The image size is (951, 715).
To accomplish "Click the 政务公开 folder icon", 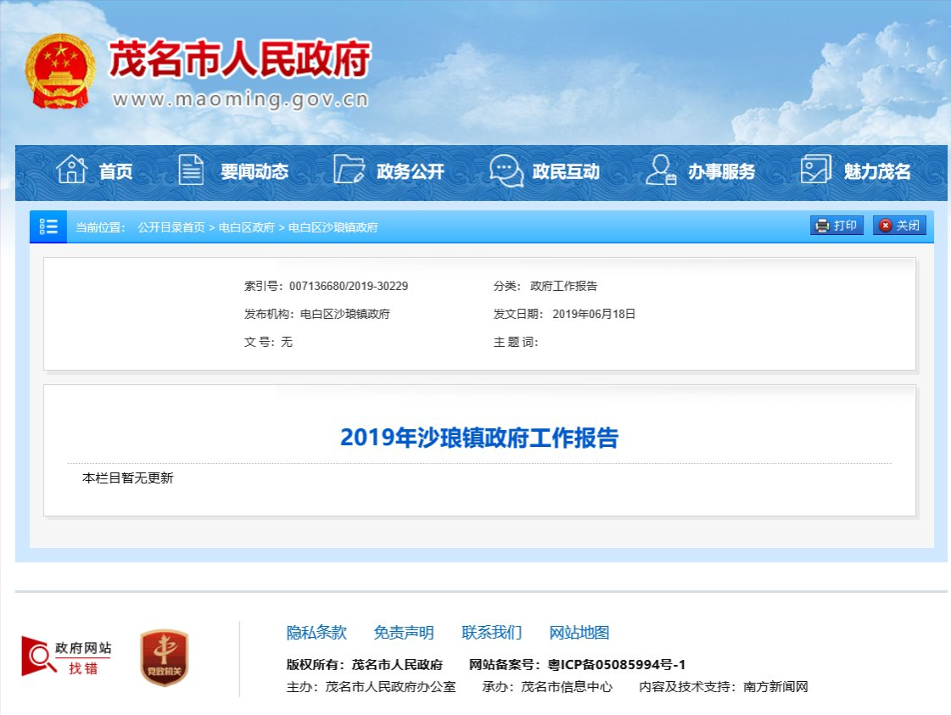I will coord(349,170).
